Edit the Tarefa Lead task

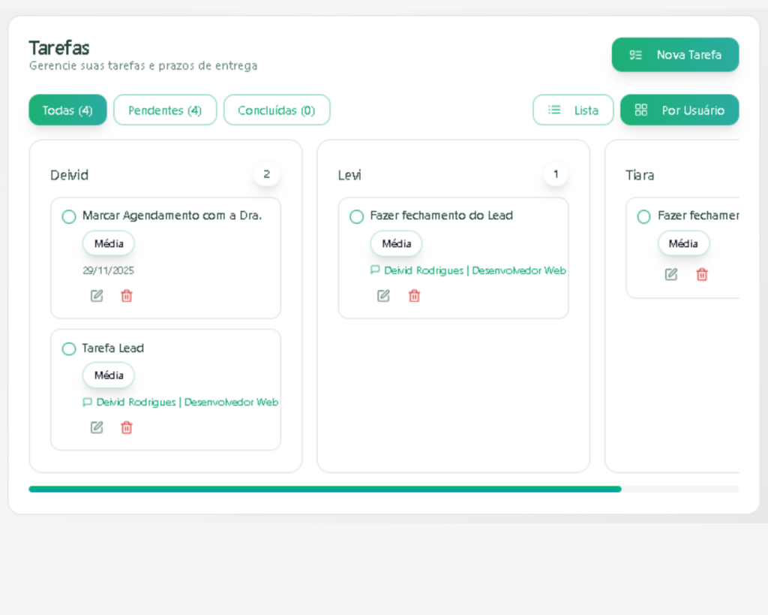(97, 427)
